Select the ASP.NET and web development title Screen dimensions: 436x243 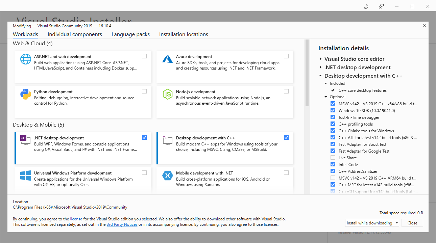tap(63, 57)
